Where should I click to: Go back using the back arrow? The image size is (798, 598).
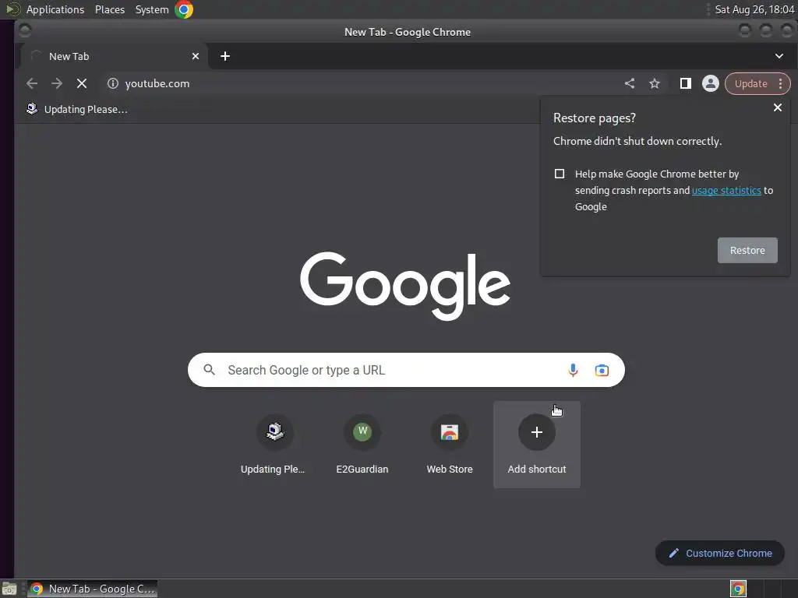coord(31,83)
